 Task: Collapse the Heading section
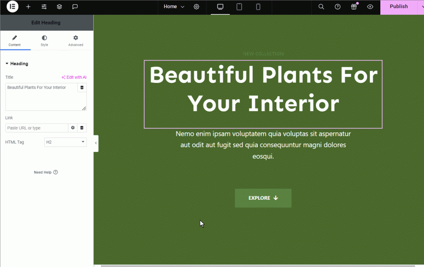pyautogui.click(x=17, y=64)
